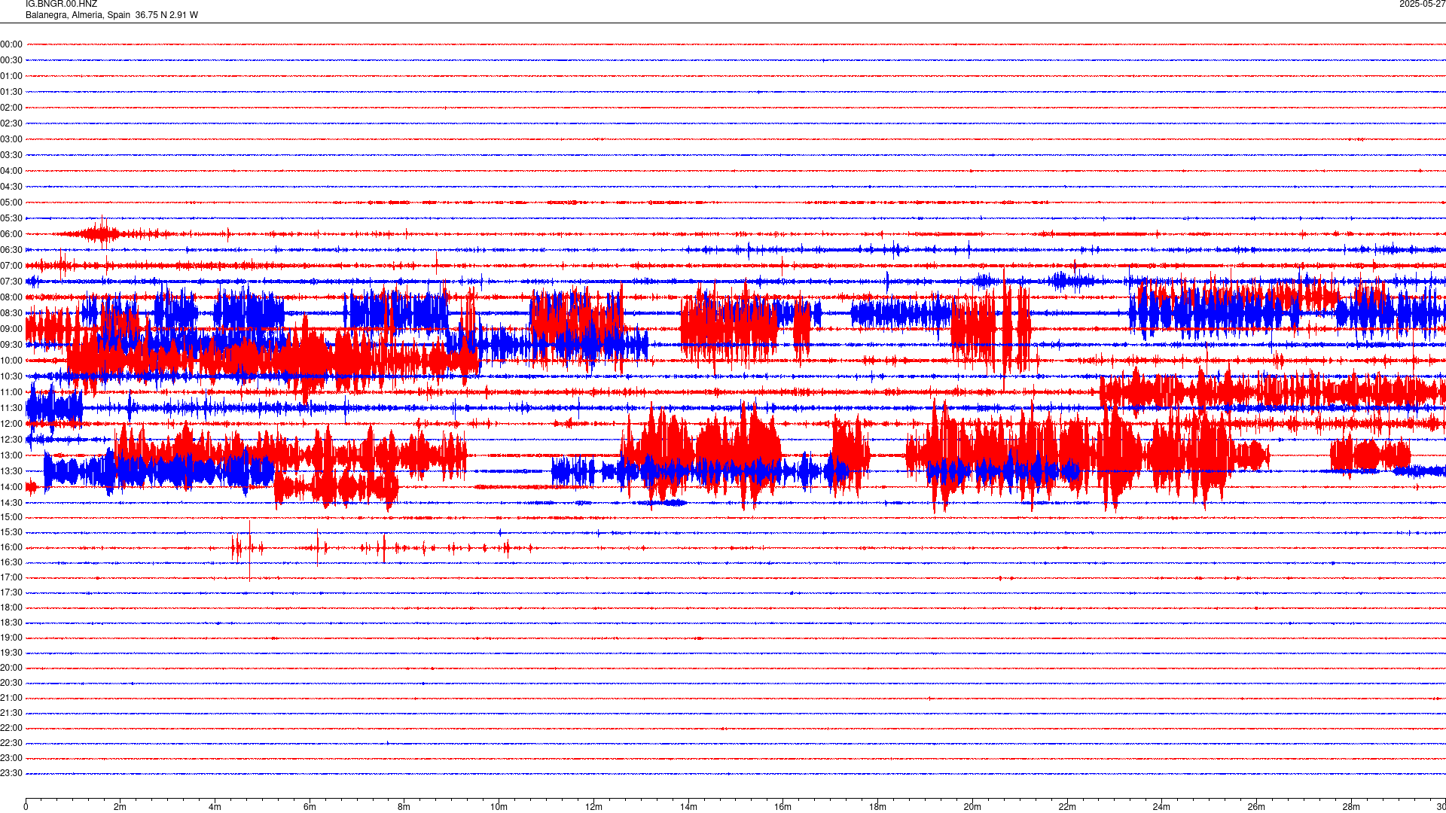1446x813 pixels.
Task: Select the 06:00 trace time label
Action: coord(11,234)
